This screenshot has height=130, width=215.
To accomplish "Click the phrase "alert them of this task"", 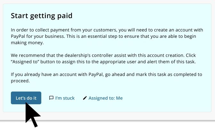I will [x=167, y=62].
